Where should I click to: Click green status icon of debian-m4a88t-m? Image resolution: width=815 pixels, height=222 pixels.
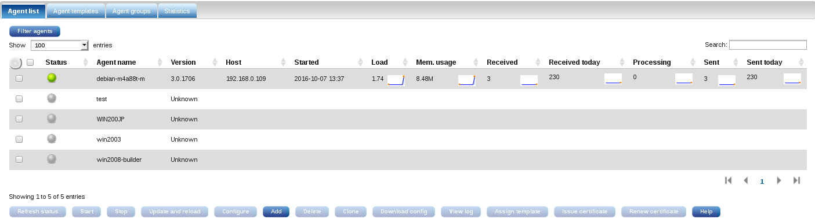(x=52, y=78)
